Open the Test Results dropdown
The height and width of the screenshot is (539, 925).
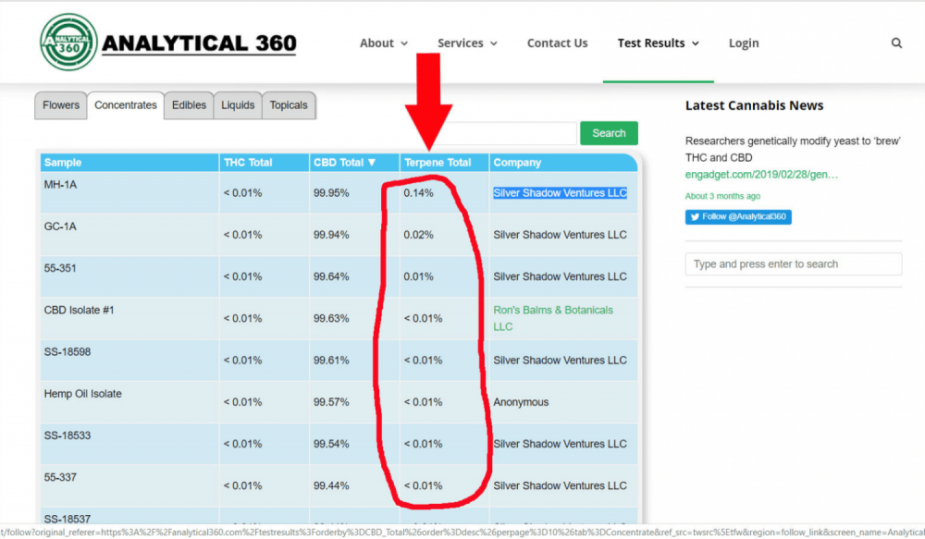tap(658, 43)
